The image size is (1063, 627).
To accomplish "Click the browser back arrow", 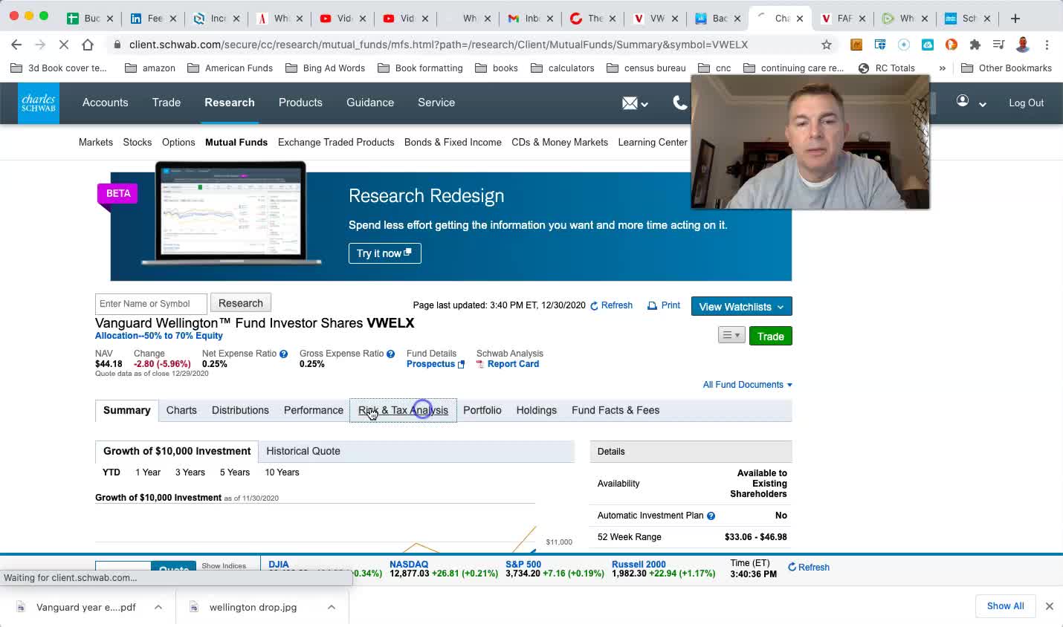I will [x=16, y=45].
